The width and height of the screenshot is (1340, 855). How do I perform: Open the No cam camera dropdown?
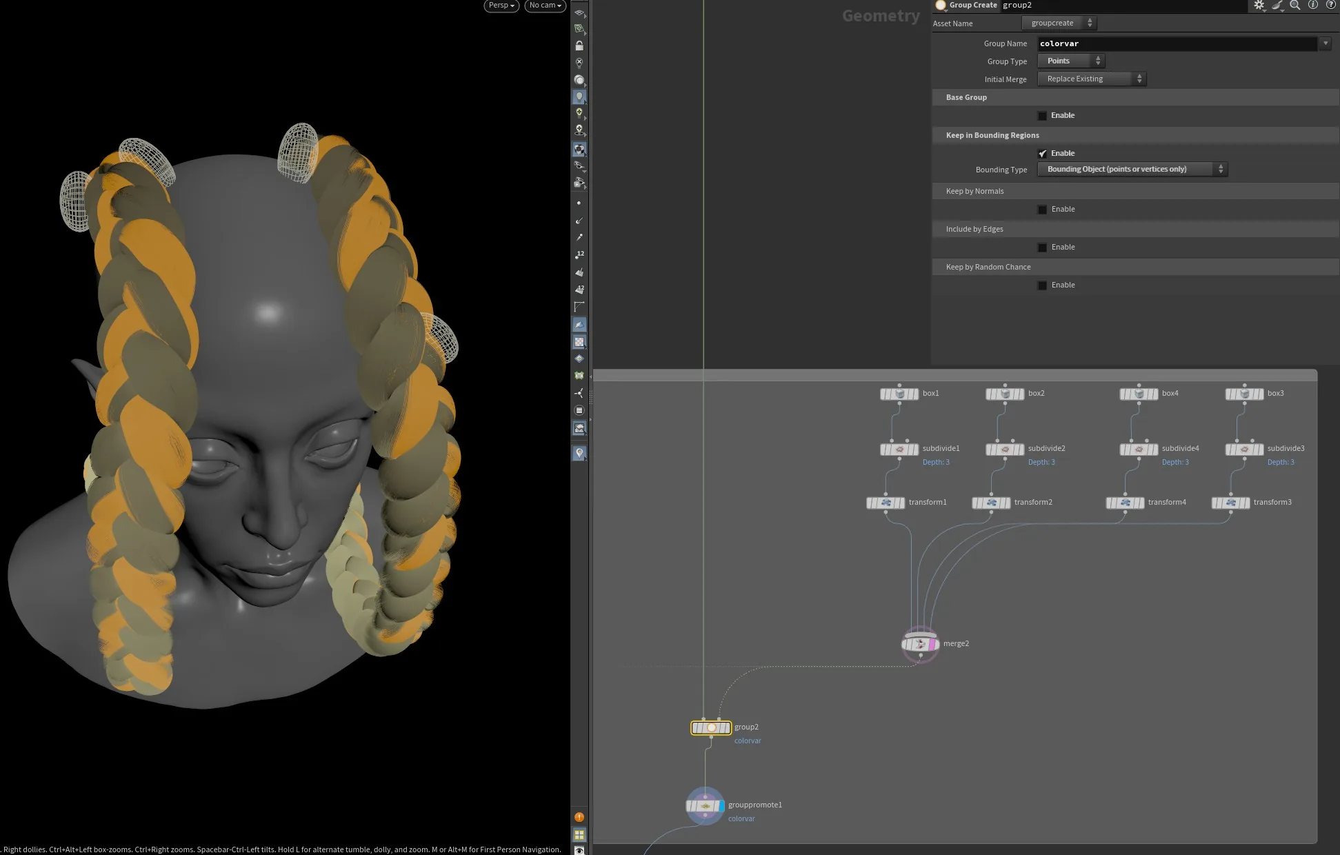pyautogui.click(x=546, y=6)
